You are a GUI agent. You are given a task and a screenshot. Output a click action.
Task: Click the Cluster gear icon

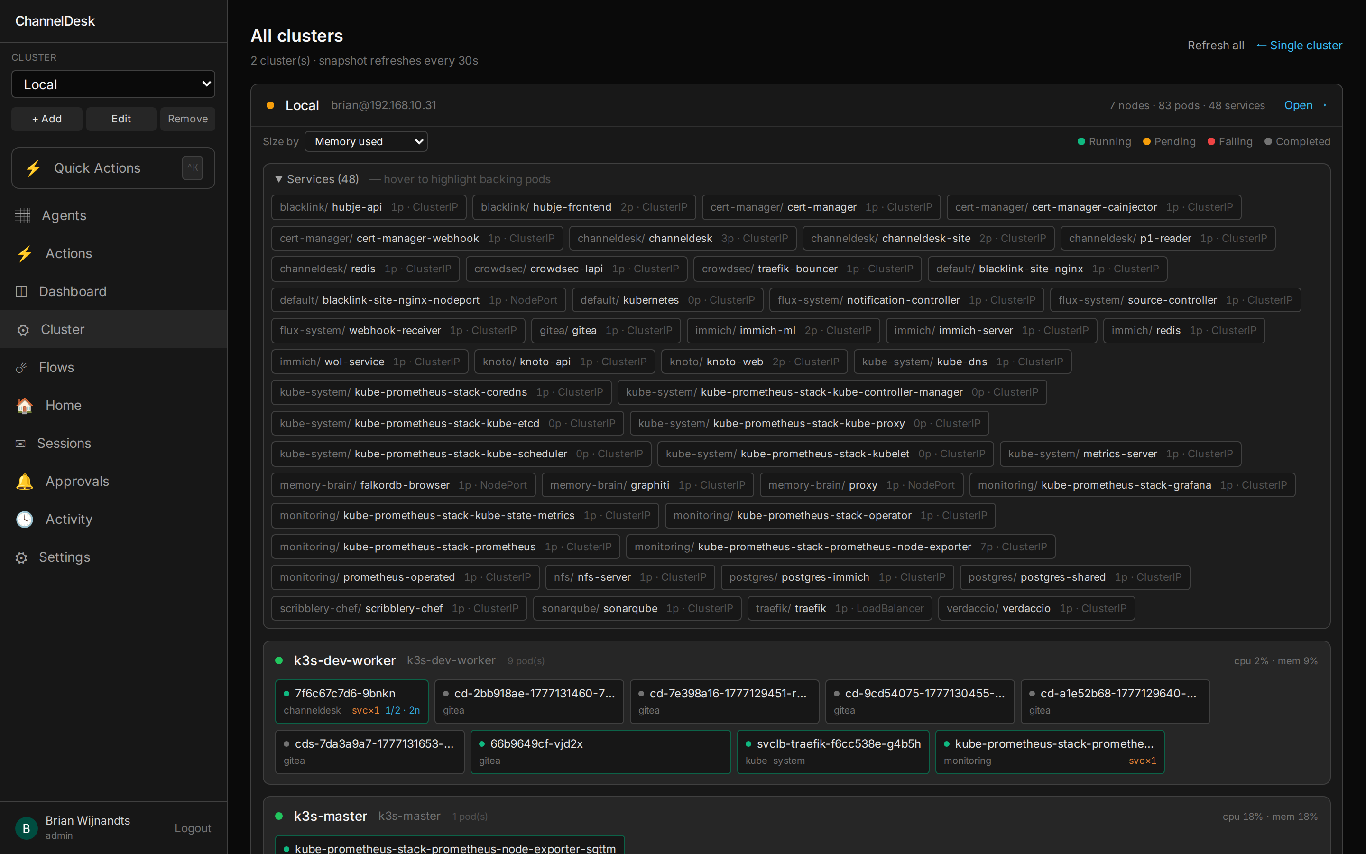23,330
